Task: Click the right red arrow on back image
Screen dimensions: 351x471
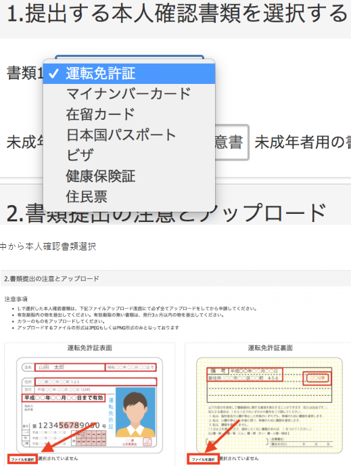Action: [x=222, y=436]
